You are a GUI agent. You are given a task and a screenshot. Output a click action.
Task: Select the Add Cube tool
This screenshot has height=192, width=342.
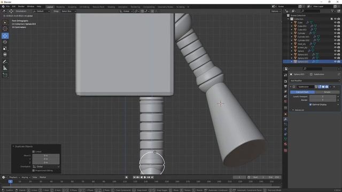(5, 75)
